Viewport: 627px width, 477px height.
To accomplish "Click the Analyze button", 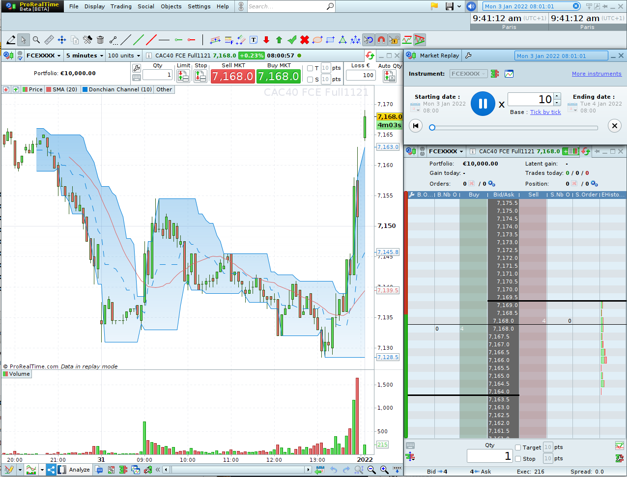I will pos(74,470).
